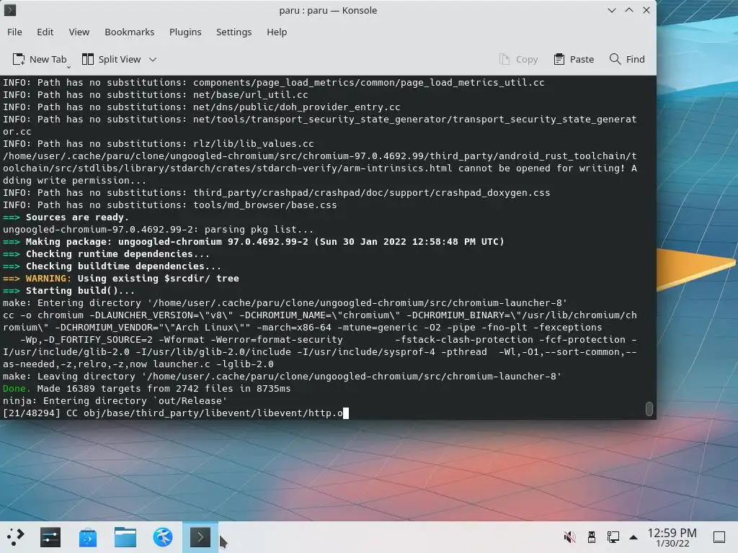Screen dimensions: 738x553
Task: Expand the hidden system tray icons arrow
Action: 633,537
